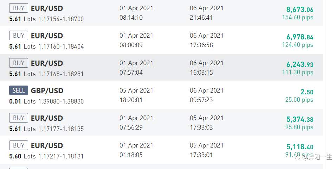Click the 5,118.40 profit amount
This screenshot has width=336, height=169.
(x=300, y=147)
